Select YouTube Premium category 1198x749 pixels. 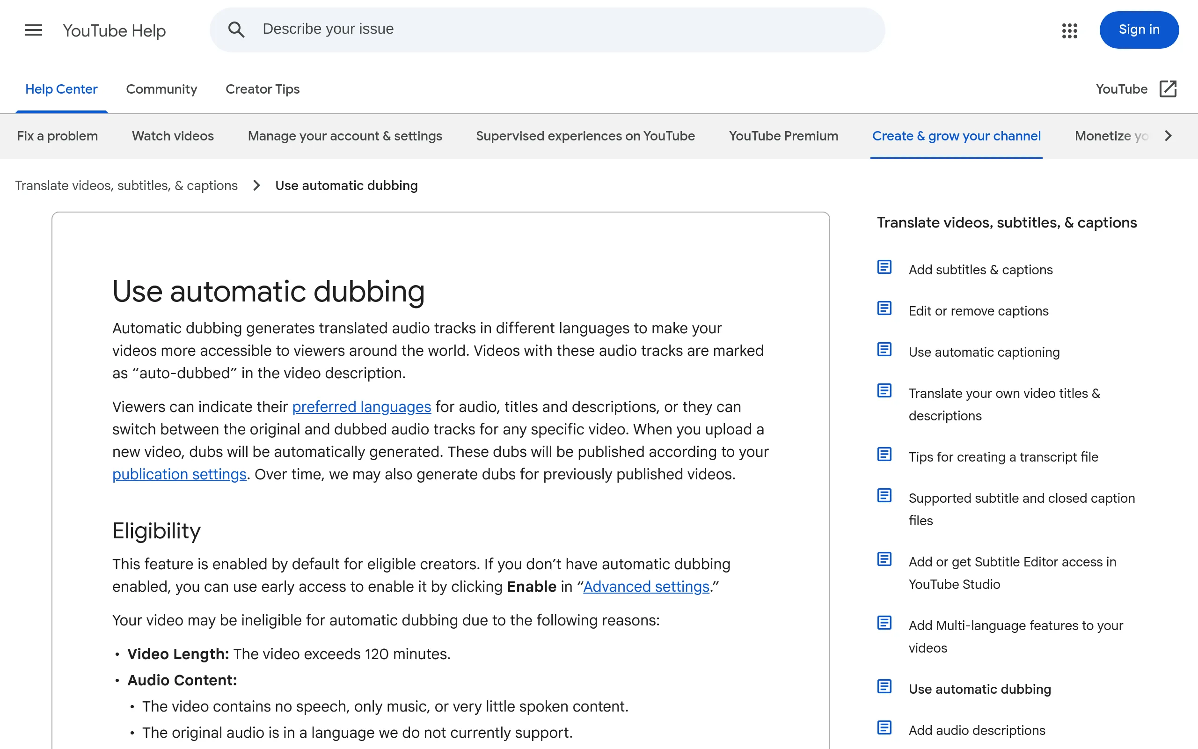pos(783,136)
